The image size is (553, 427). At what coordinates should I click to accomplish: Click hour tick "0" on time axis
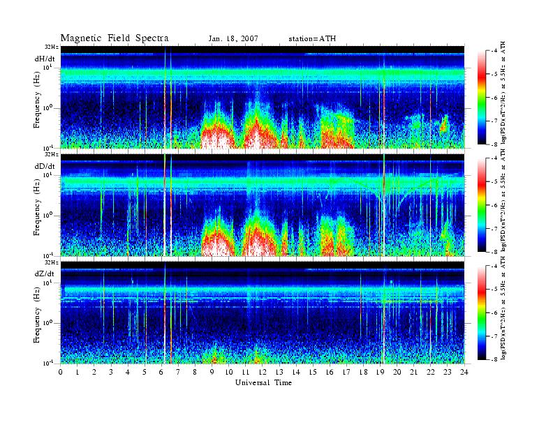click(x=61, y=372)
